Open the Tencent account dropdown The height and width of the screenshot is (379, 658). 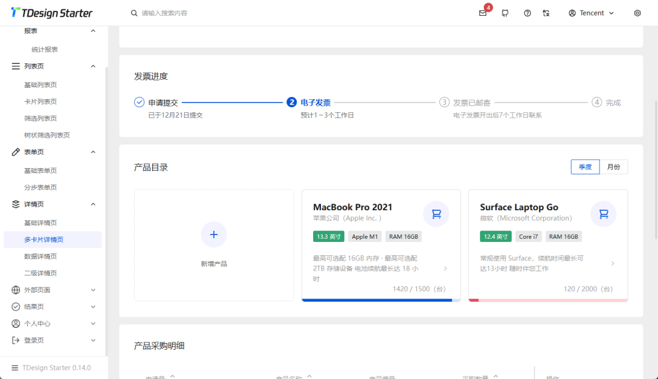coord(591,13)
